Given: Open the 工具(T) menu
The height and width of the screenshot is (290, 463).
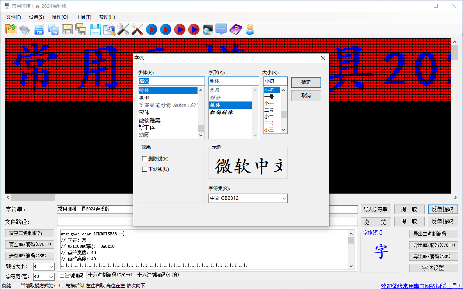Looking at the screenshot, I should (84, 17).
